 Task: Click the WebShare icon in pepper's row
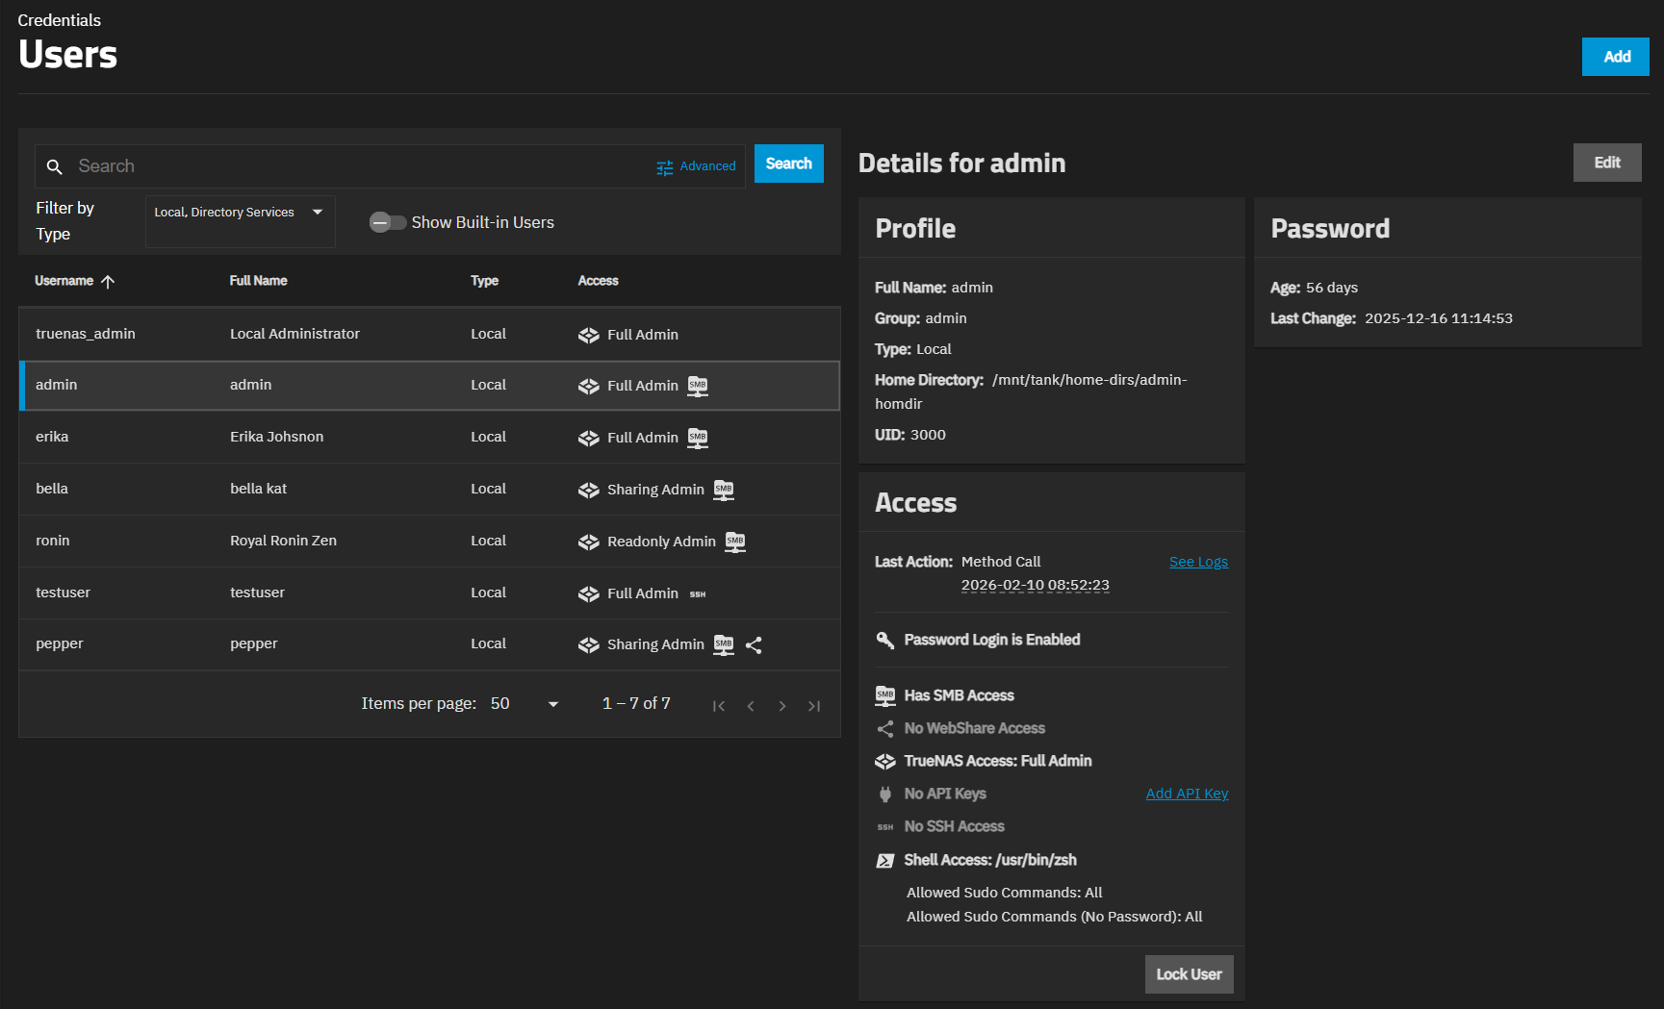click(x=754, y=645)
